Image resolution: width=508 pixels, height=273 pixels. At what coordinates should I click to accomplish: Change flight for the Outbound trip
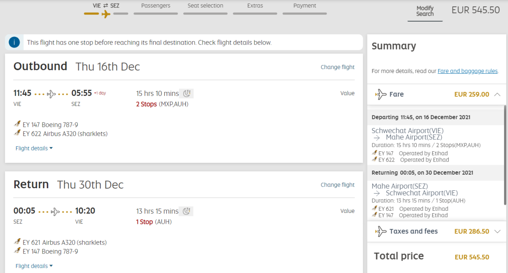point(337,67)
